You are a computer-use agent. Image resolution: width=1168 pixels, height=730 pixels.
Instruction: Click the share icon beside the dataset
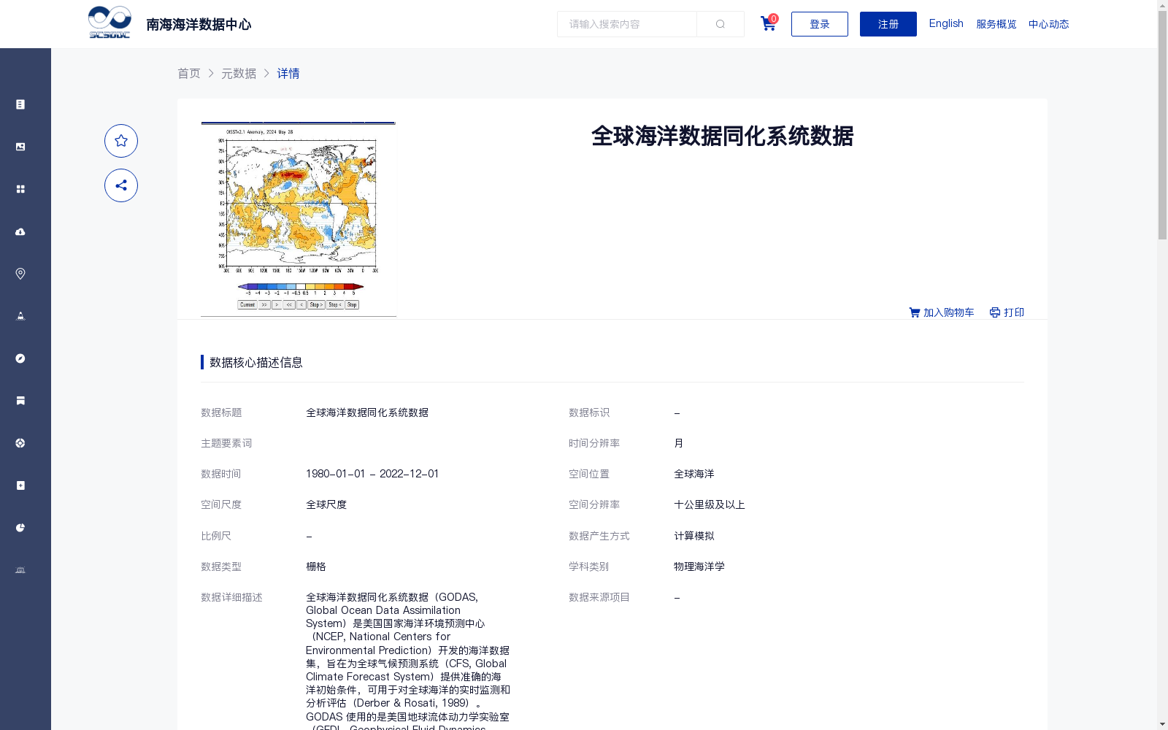pyautogui.click(x=121, y=185)
